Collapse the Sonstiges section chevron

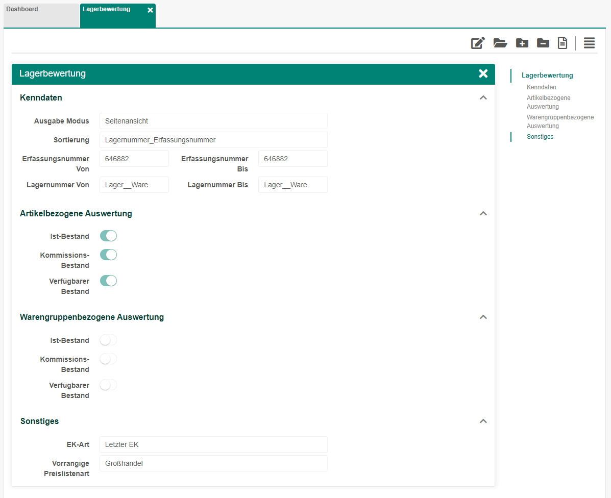click(483, 421)
